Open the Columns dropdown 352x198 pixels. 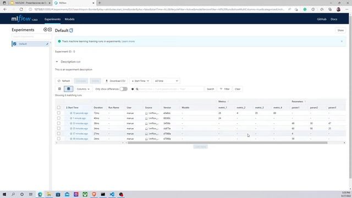tap(83, 89)
